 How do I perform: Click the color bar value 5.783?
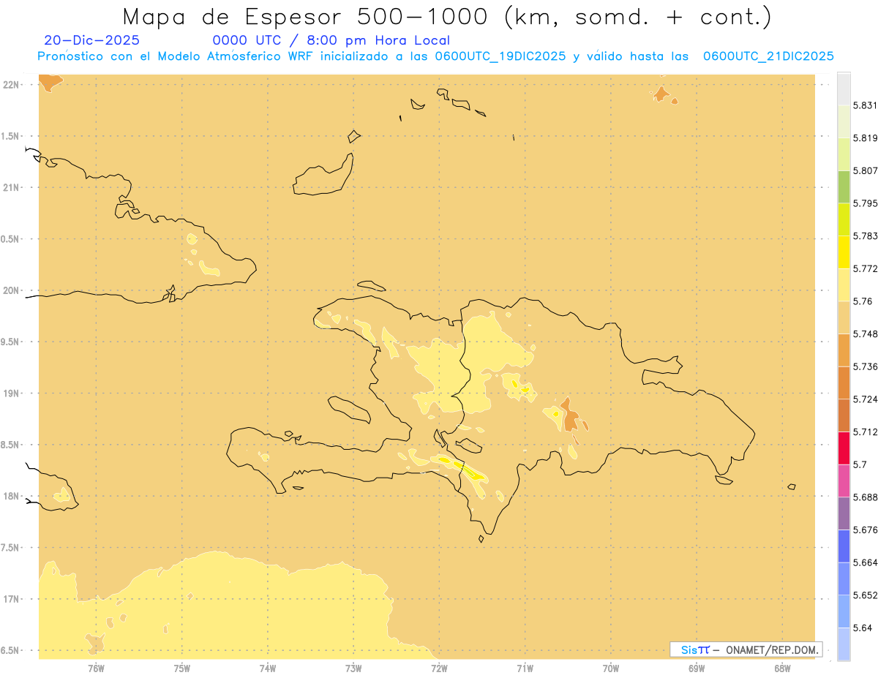(x=866, y=236)
